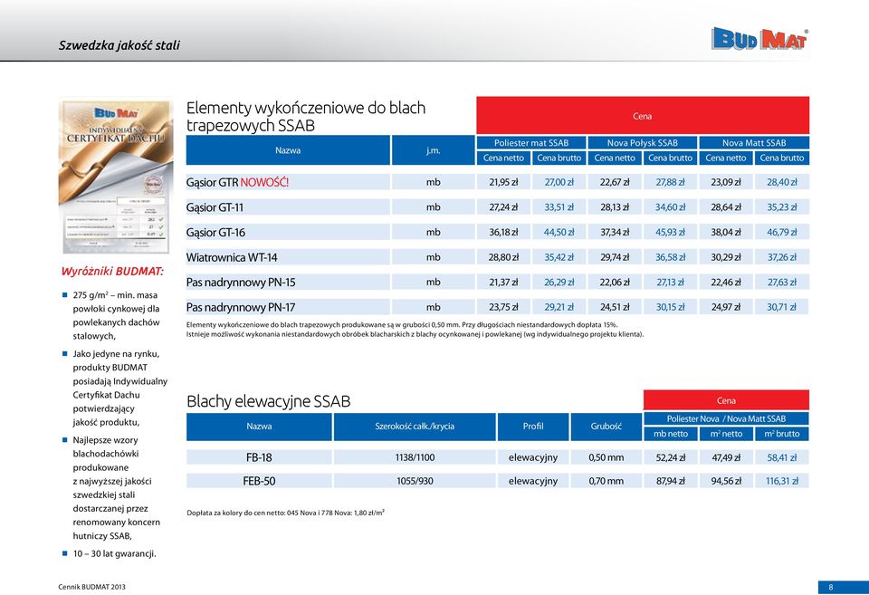Select the 29,21 zł price cell
This screenshot has height=595, width=869.
point(559,307)
